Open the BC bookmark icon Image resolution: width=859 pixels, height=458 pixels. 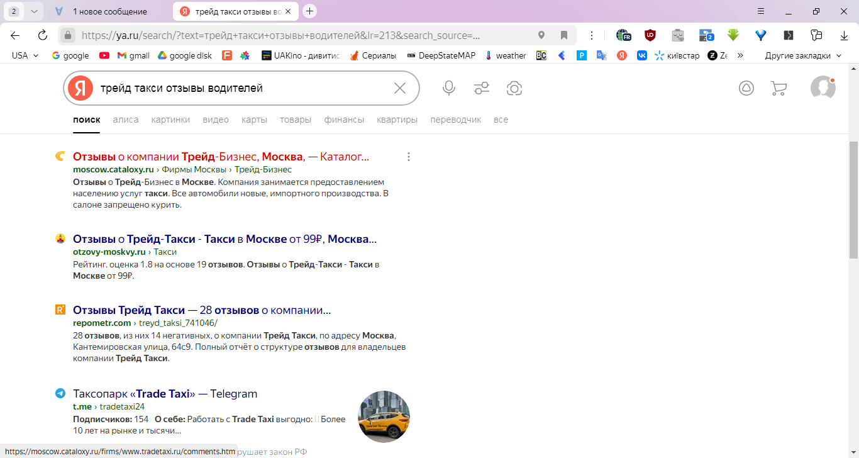pos(541,55)
